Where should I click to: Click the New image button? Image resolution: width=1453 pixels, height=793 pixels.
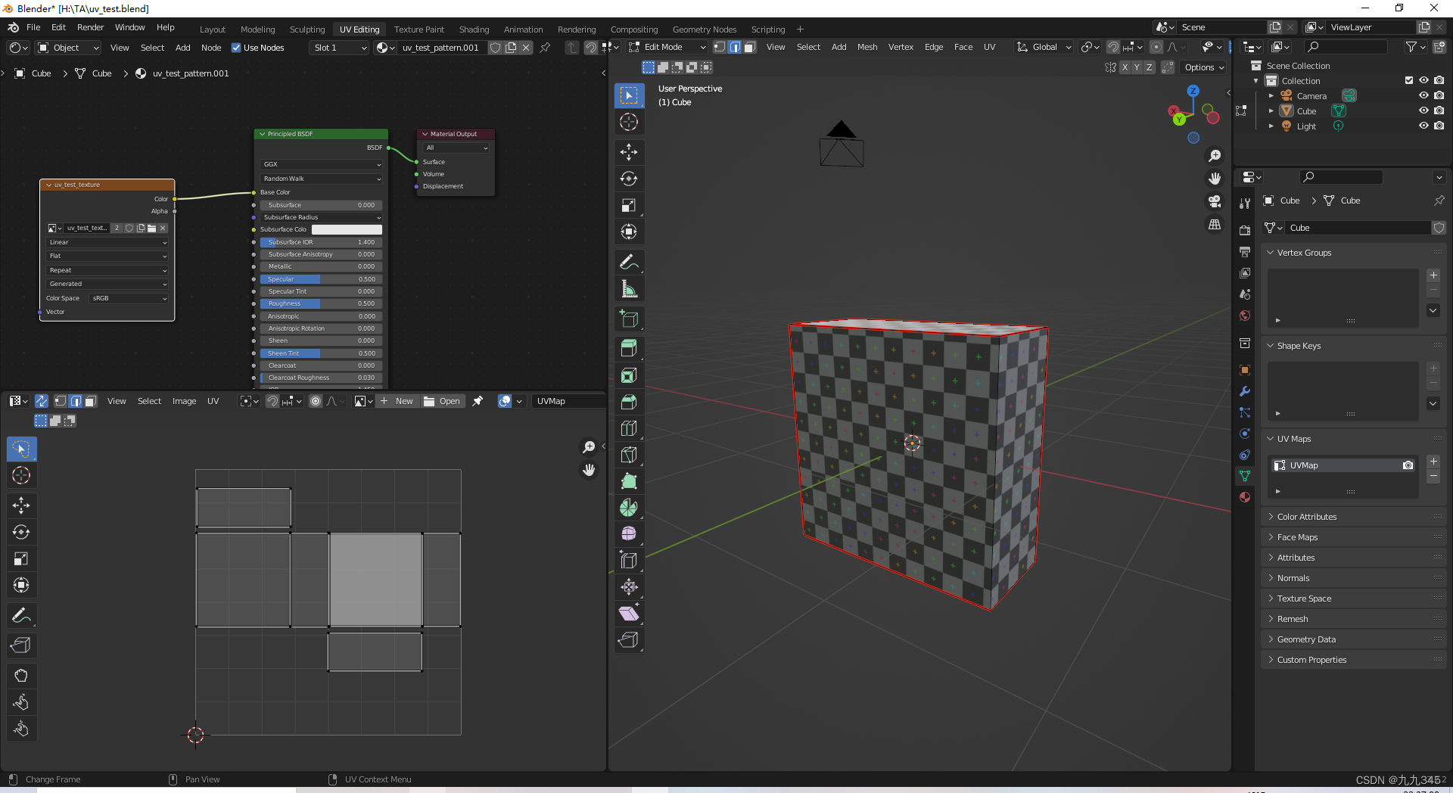(x=397, y=401)
